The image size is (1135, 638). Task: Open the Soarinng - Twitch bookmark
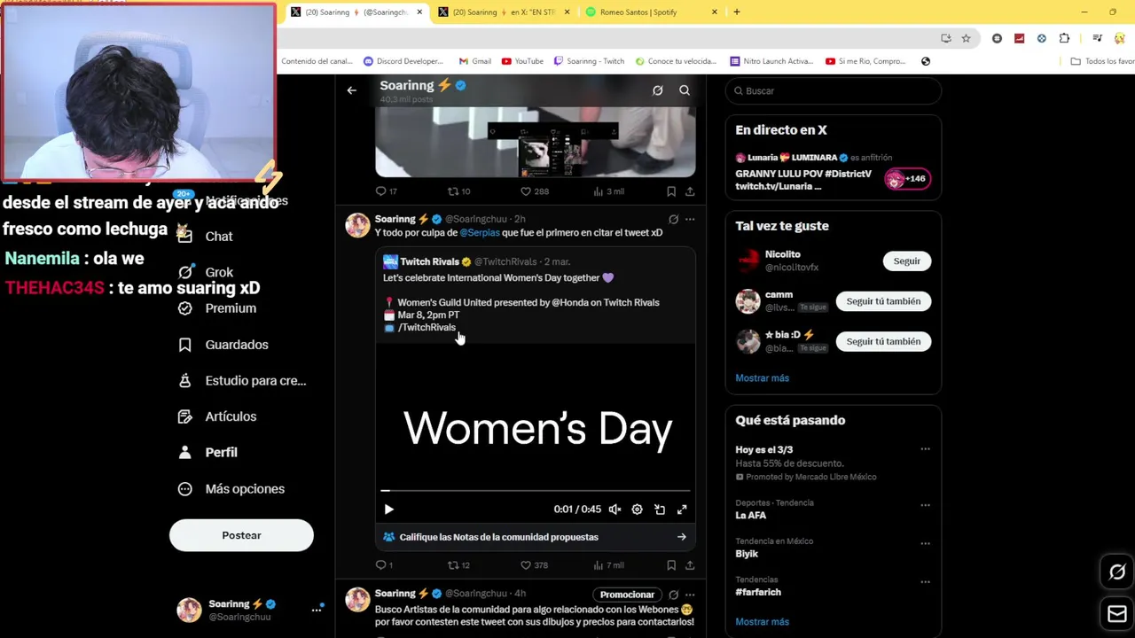click(589, 61)
